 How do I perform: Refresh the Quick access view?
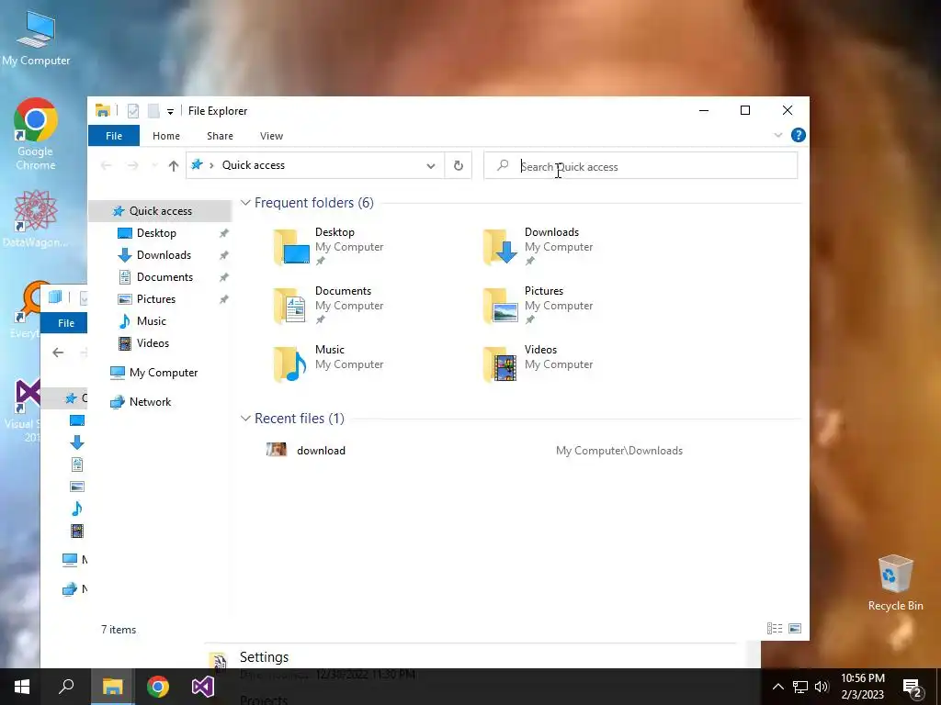pyautogui.click(x=459, y=165)
